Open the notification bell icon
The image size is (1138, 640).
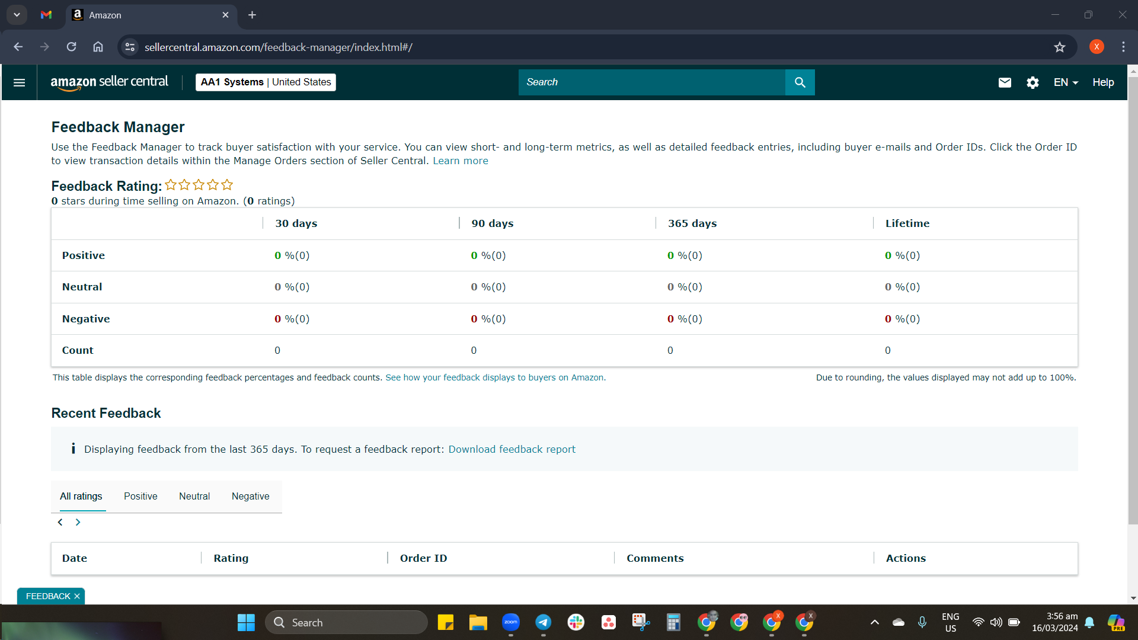(x=1089, y=622)
